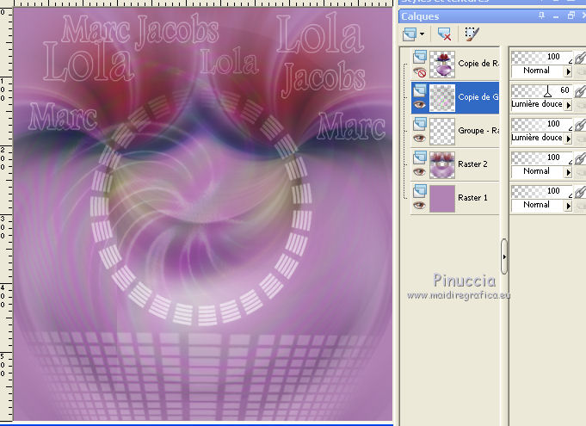The height and width of the screenshot is (426, 586).
Task: Toggle link icon for Raster 1 layer
Action: pyautogui.click(x=580, y=193)
